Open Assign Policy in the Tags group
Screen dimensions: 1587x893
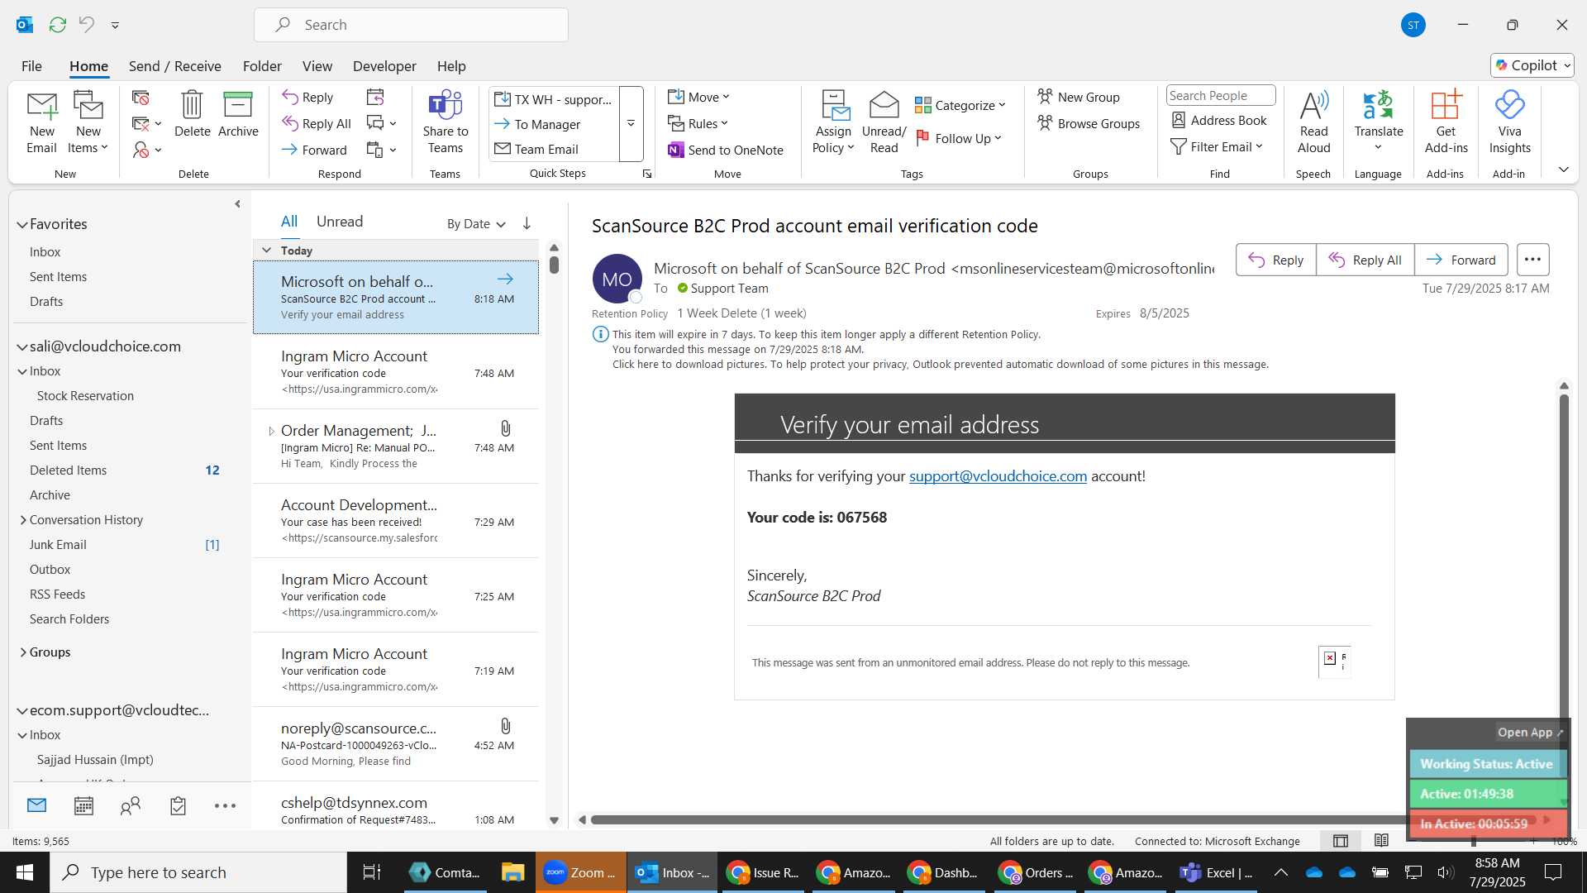point(833,122)
